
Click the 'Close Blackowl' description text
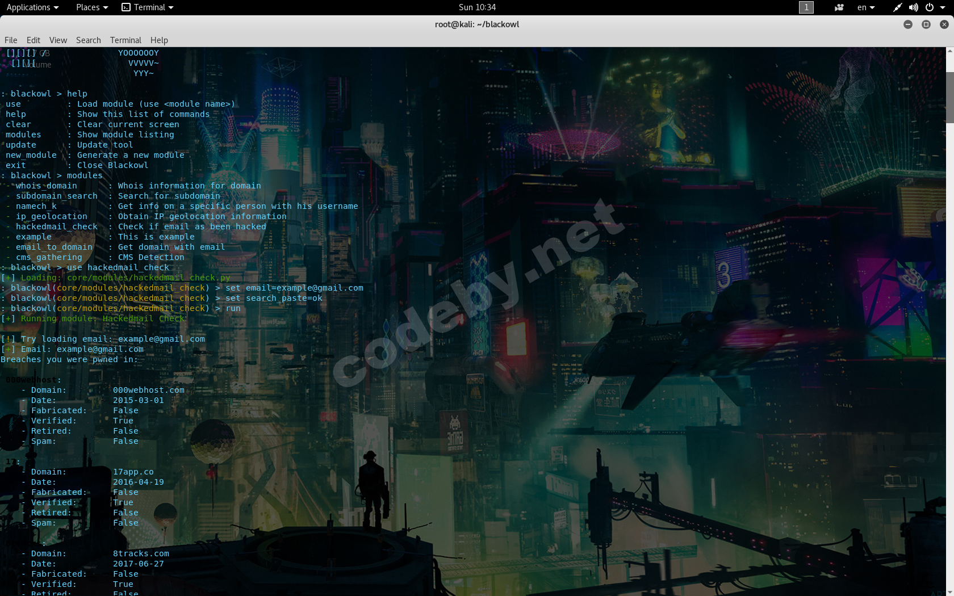click(x=112, y=165)
